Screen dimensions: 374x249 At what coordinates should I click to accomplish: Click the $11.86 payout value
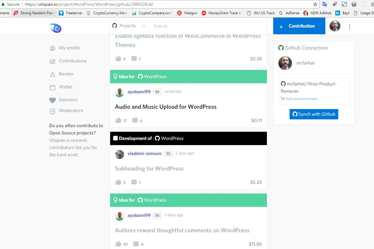255,244
